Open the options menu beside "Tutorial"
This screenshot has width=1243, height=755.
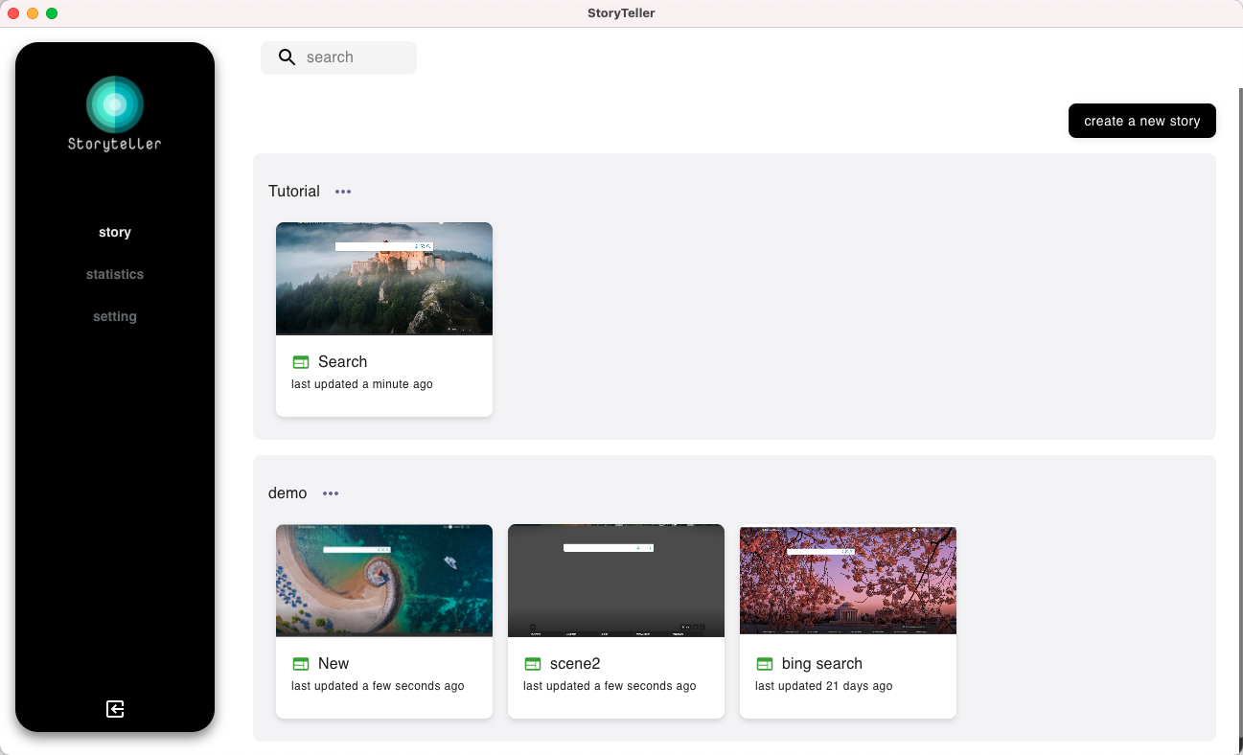pyautogui.click(x=343, y=192)
